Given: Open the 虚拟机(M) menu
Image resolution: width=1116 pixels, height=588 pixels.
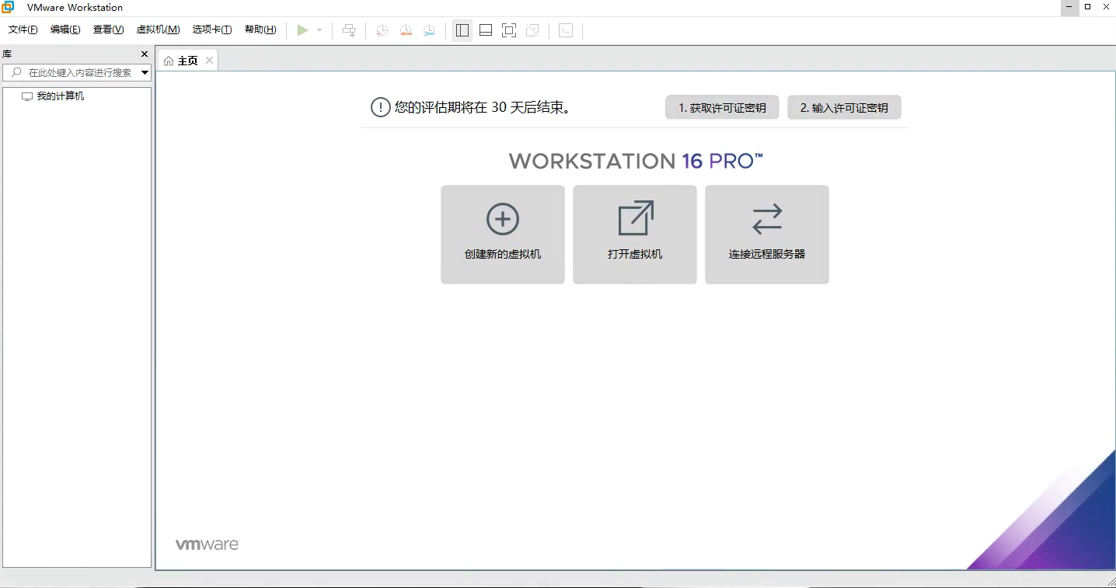Looking at the screenshot, I should pyautogui.click(x=158, y=30).
